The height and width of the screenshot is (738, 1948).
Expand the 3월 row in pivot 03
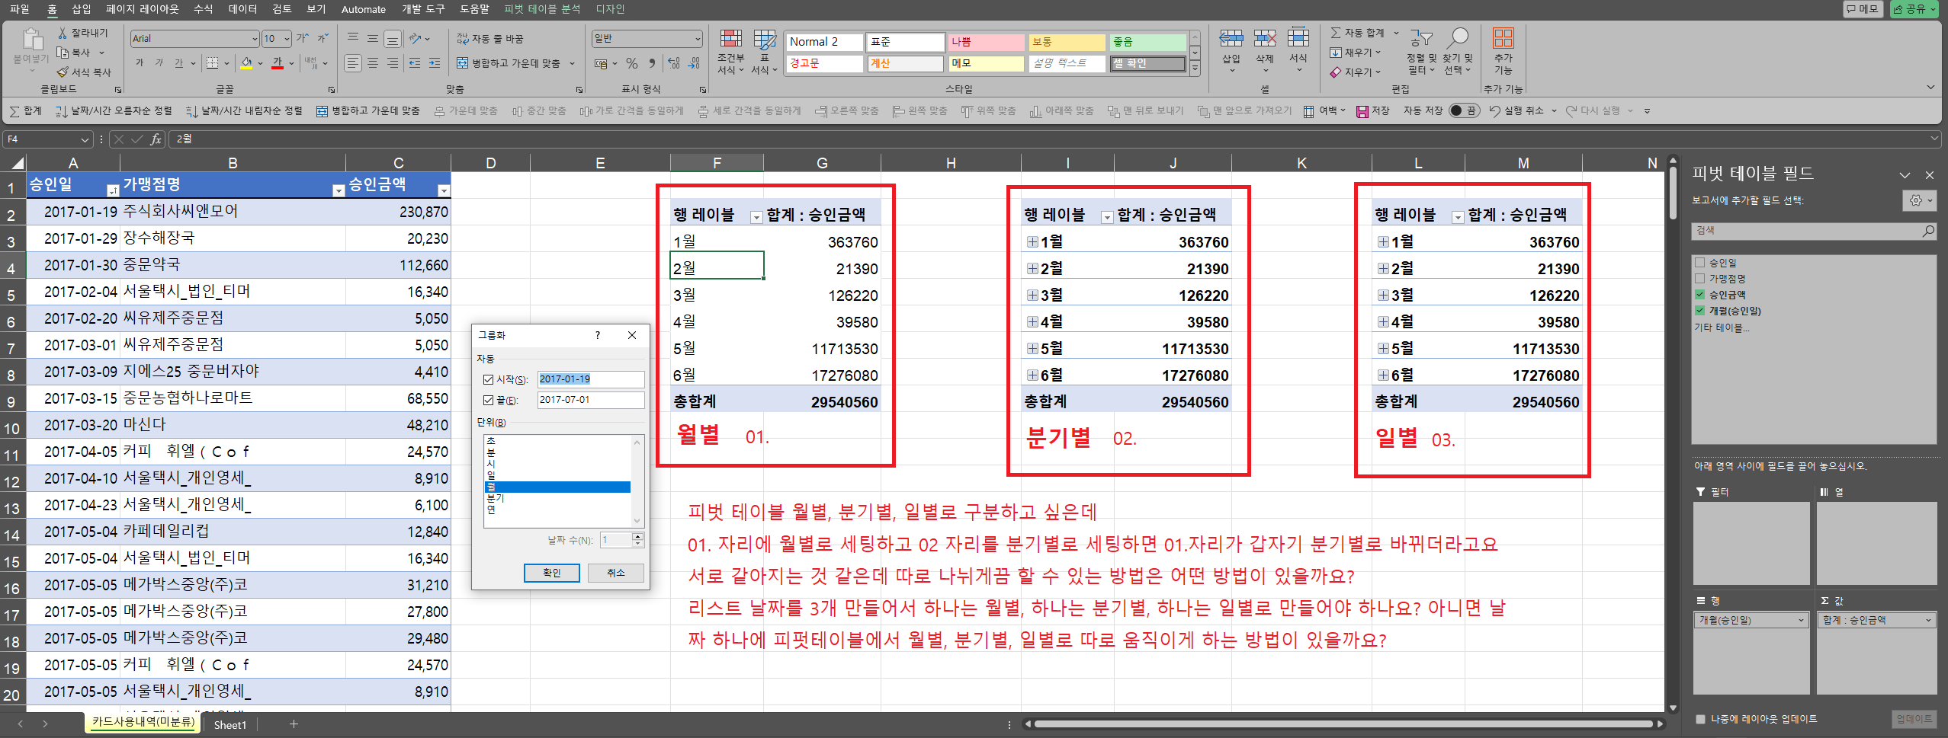(x=1383, y=296)
